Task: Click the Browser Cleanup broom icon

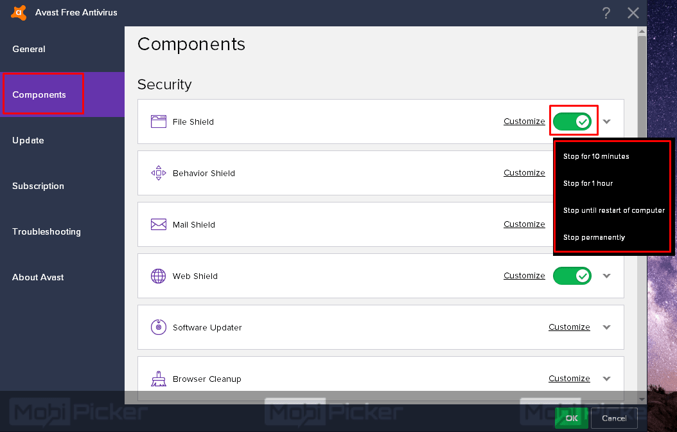Action: (x=159, y=379)
